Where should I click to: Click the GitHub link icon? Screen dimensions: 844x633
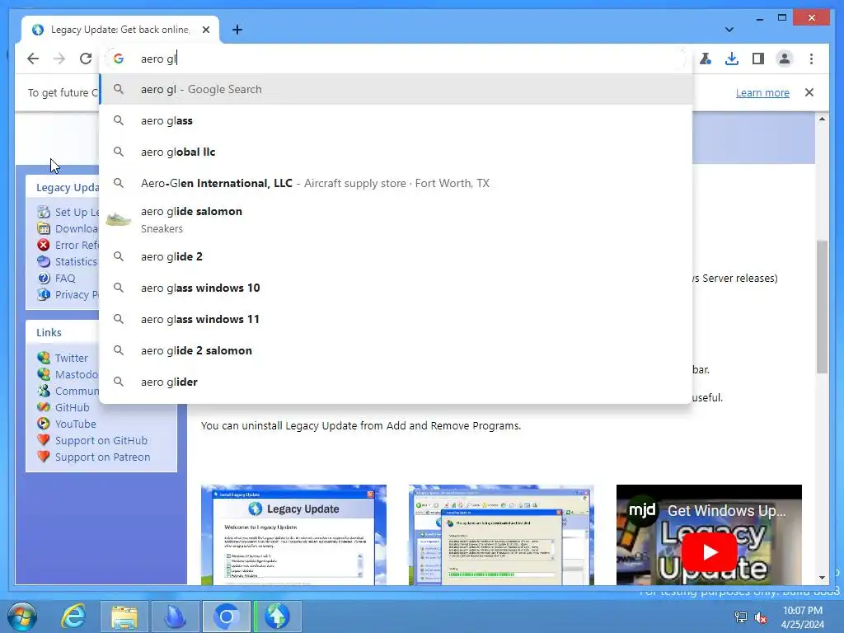click(x=44, y=407)
